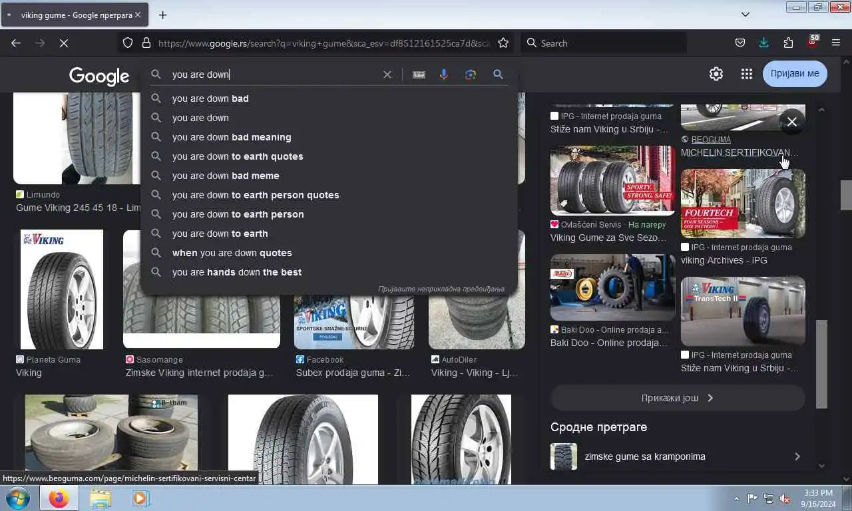The width and height of the screenshot is (852, 511).
Task: Click the site padlock security icon
Action: click(x=146, y=43)
